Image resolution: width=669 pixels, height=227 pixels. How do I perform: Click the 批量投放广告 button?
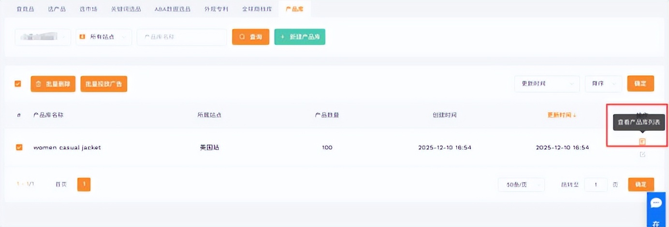104,84
